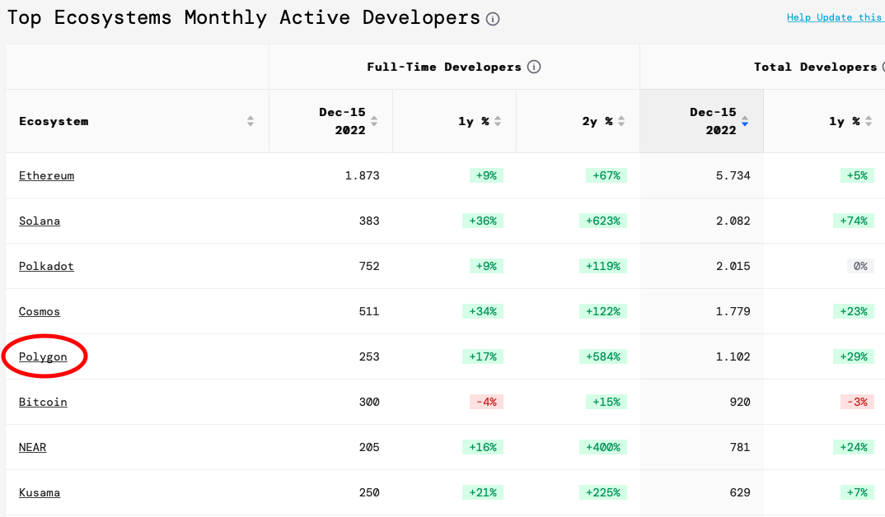Image resolution: width=885 pixels, height=517 pixels.
Task: Click Bitcoin's -4% one-year badge
Action: tap(486, 402)
